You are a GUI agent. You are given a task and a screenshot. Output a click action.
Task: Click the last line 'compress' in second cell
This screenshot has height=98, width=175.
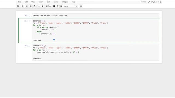37,40
